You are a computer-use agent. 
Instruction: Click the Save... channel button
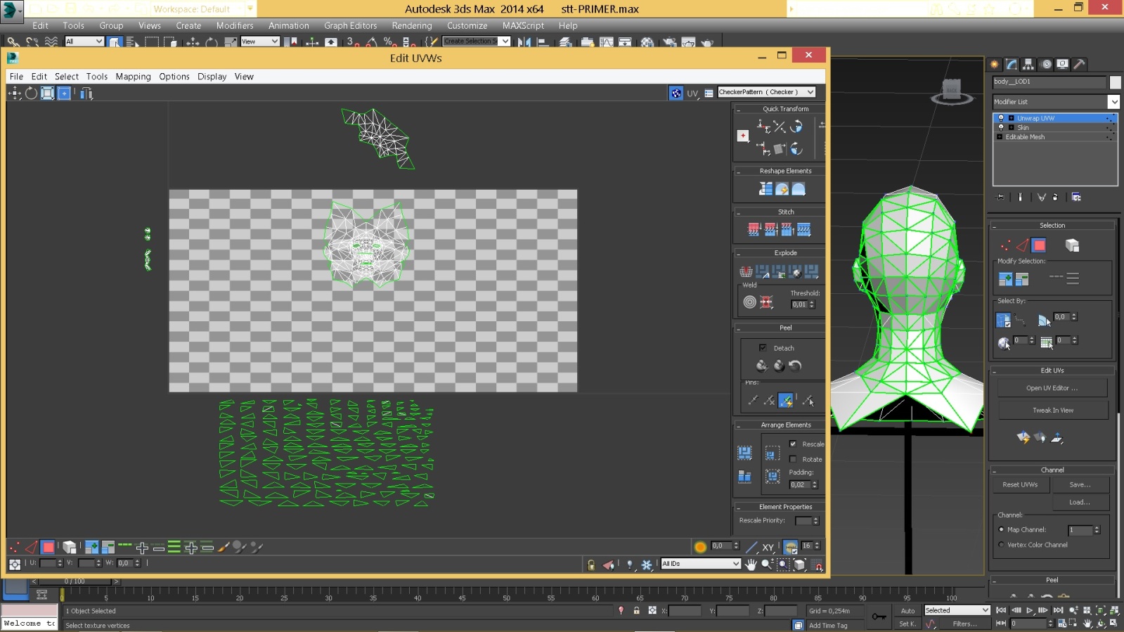tap(1080, 484)
